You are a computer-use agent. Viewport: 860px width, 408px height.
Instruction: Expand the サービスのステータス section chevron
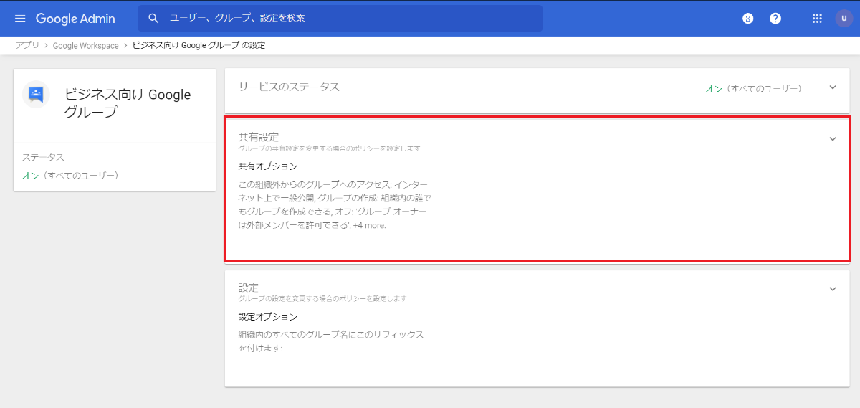click(x=833, y=87)
